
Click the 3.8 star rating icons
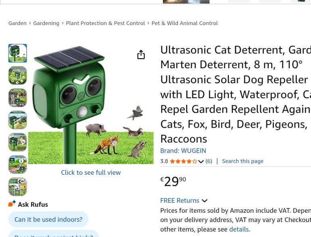[183, 161]
